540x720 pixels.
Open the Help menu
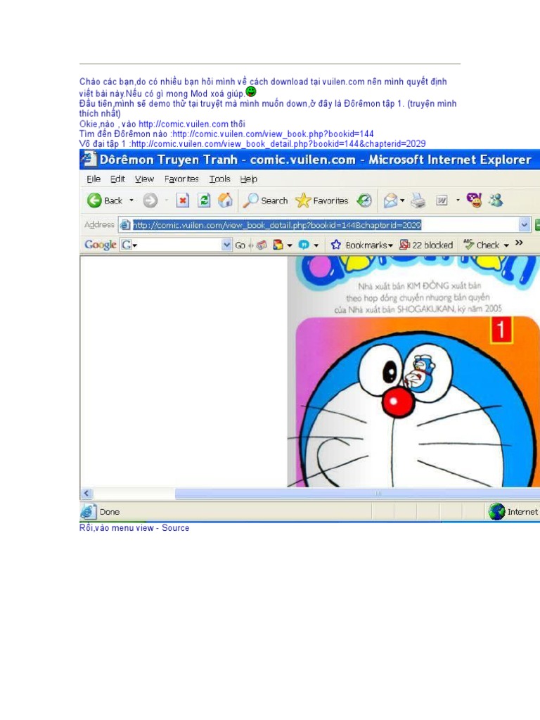point(248,179)
